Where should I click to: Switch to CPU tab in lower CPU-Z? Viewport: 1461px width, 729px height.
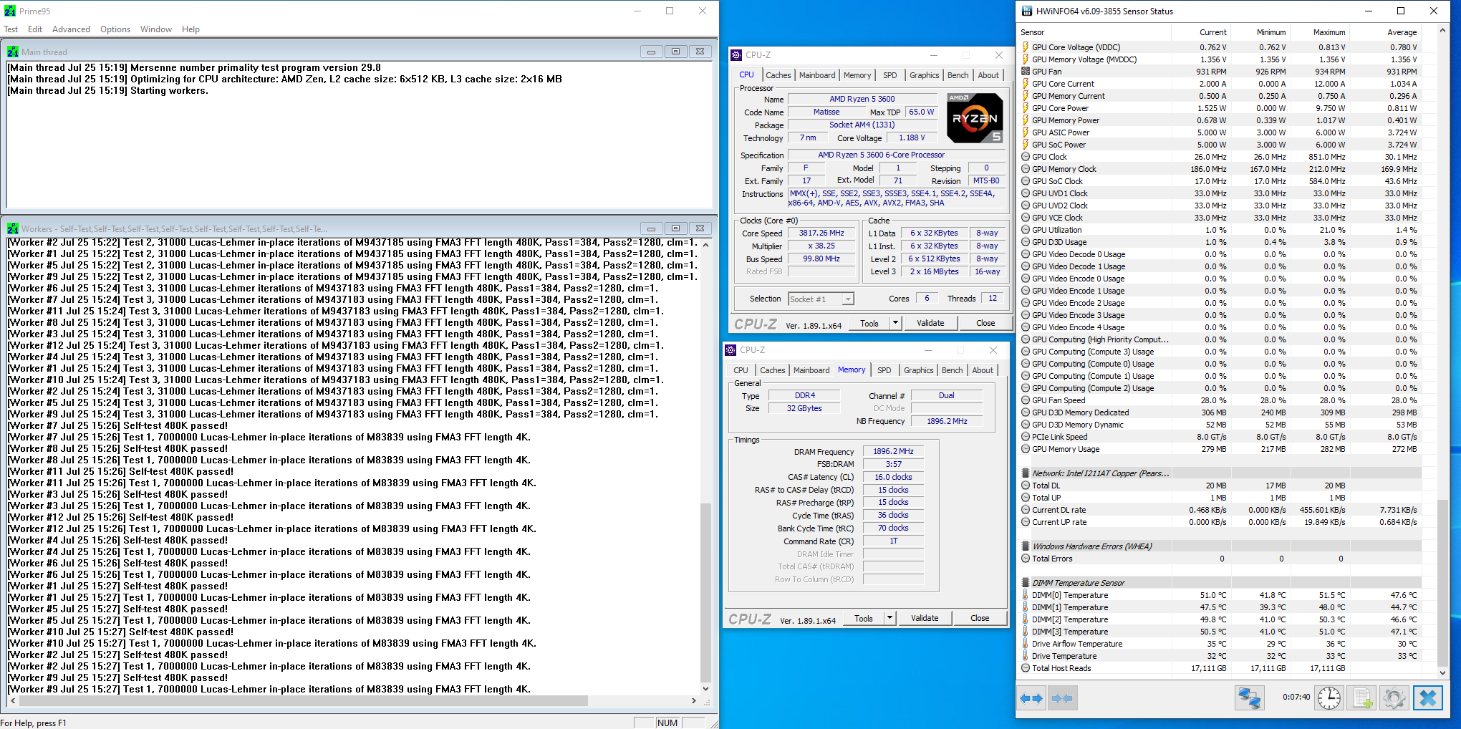(741, 370)
